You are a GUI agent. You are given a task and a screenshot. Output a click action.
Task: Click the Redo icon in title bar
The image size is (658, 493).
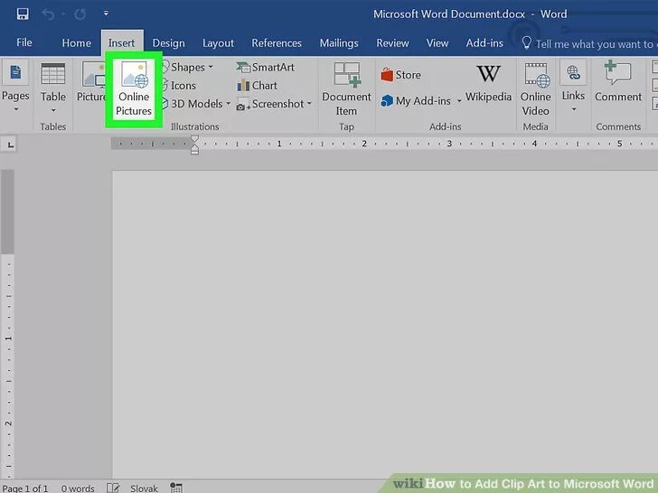[x=80, y=14]
